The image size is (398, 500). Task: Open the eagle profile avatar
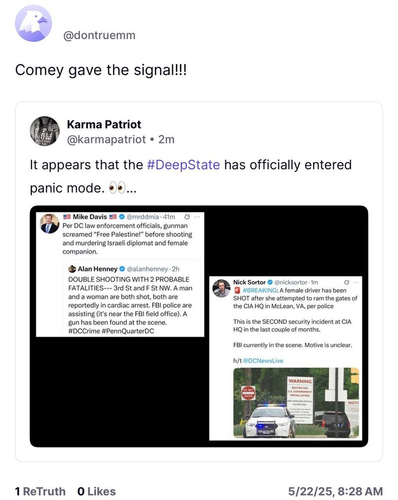[33, 24]
